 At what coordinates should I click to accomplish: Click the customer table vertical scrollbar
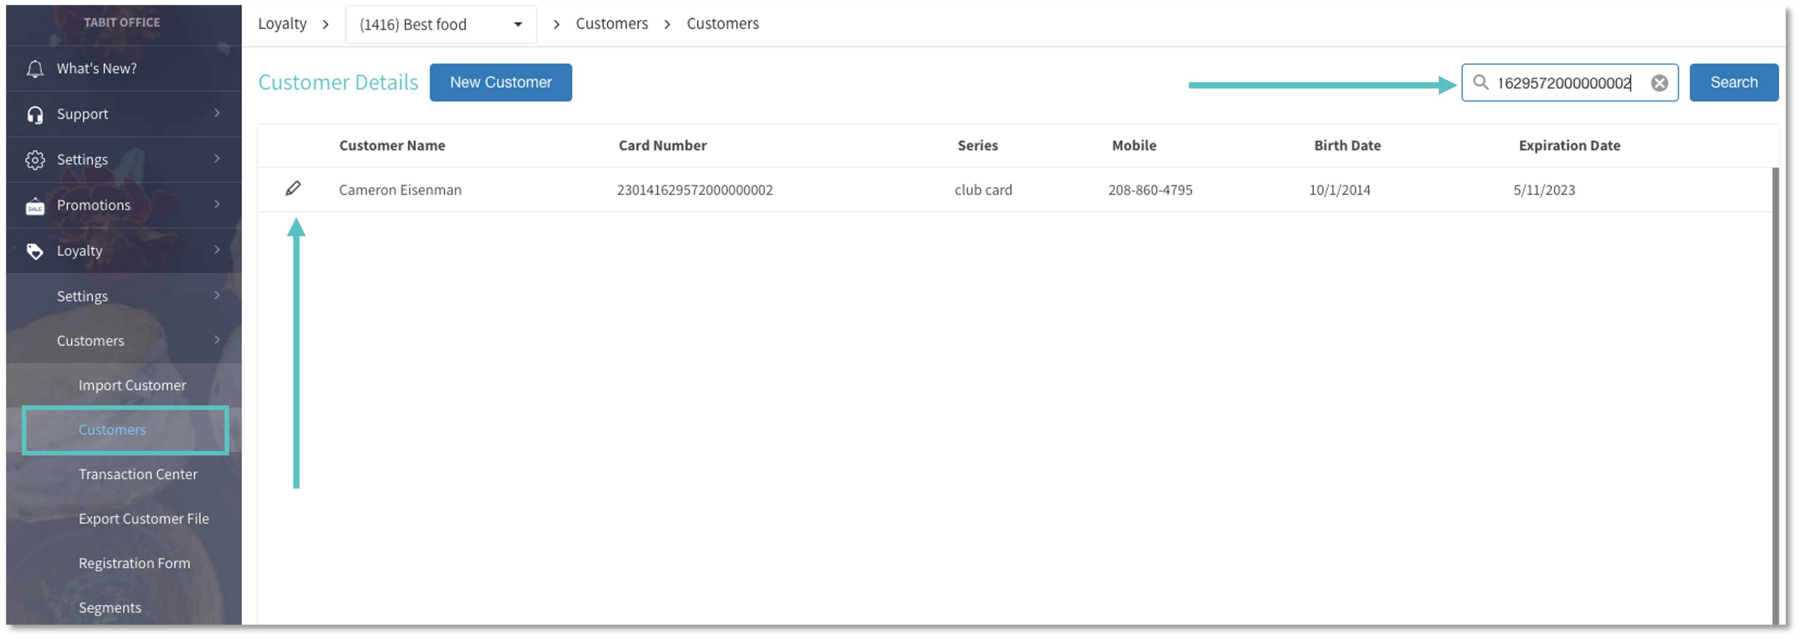[1776, 396]
